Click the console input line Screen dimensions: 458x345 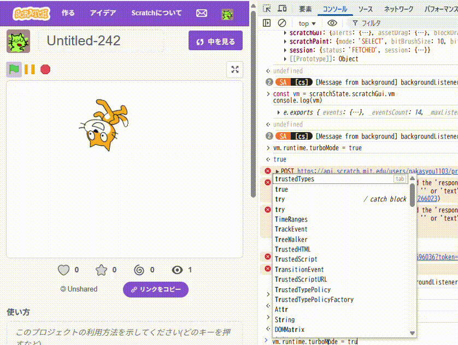[x=362, y=341]
